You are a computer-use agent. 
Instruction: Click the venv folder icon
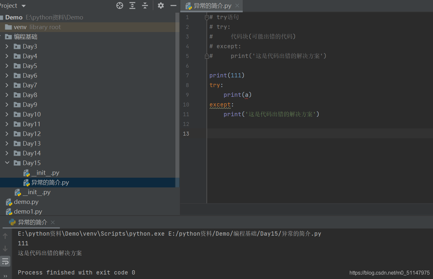8,27
